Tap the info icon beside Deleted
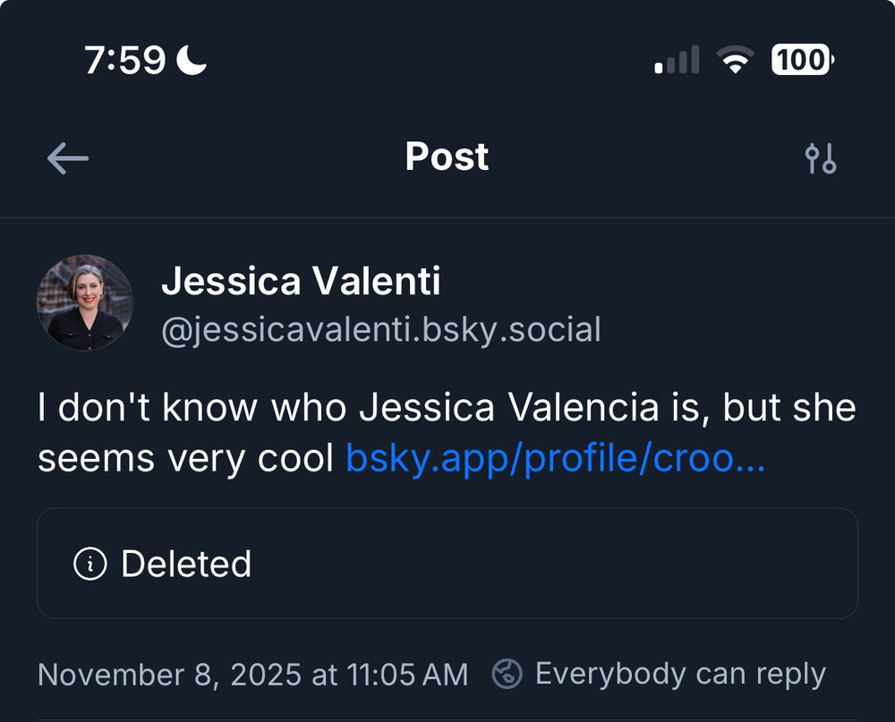 coord(90,565)
